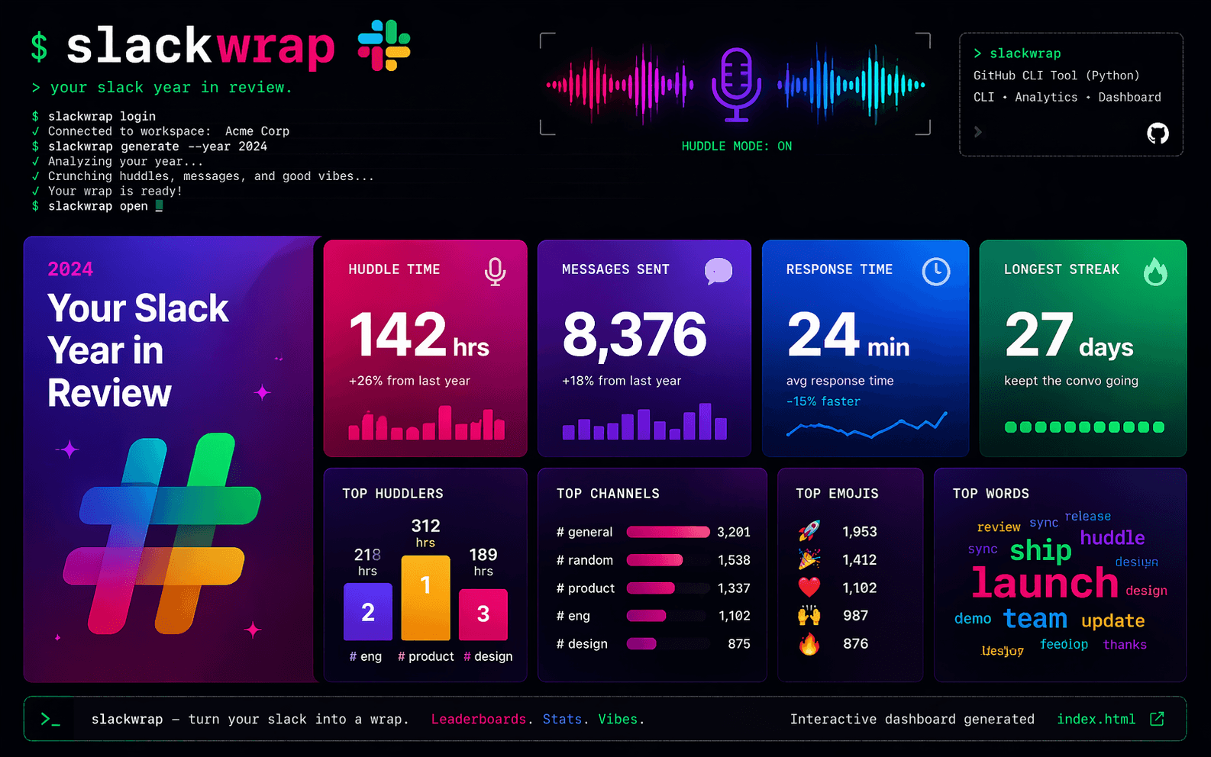Click the '# eng' podium label
Image resolution: width=1211 pixels, height=757 pixels.
pos(365,656)
